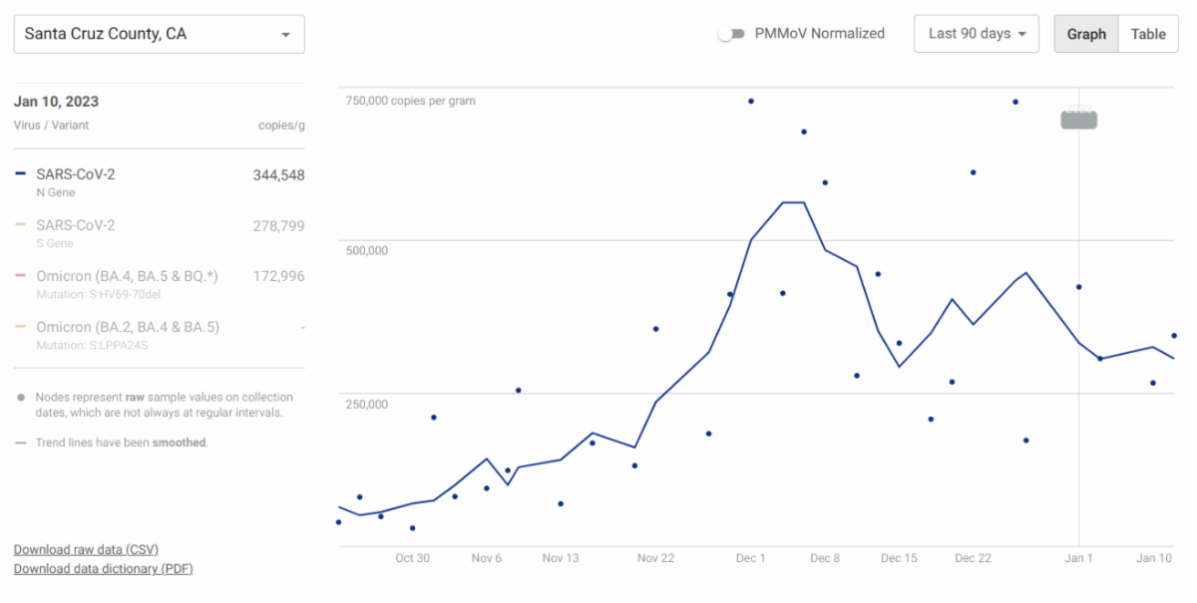Show the SARS-CoV-2 S Gene series

pyautogui.click(x=76, y=225)
